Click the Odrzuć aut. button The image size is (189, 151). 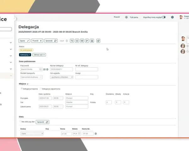(x=39, y=55)
